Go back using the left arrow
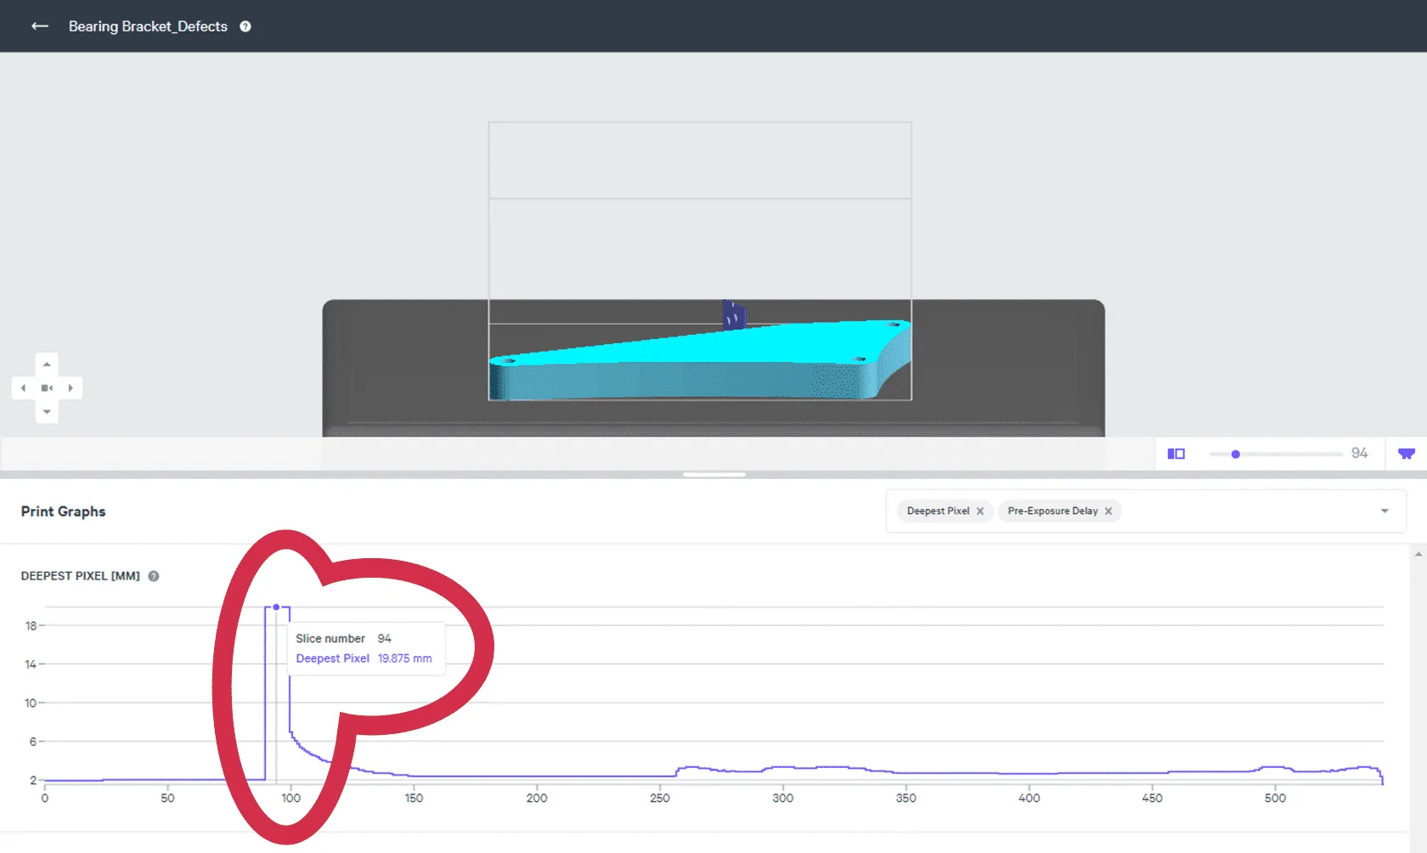 coord(39,26)
